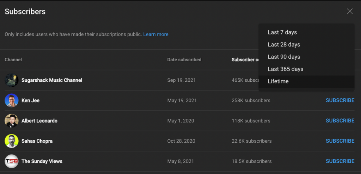The width and height of the screenshot is (361, 174).
Task: Pick Last 90 days from dropdown
Action: point(284,57)
